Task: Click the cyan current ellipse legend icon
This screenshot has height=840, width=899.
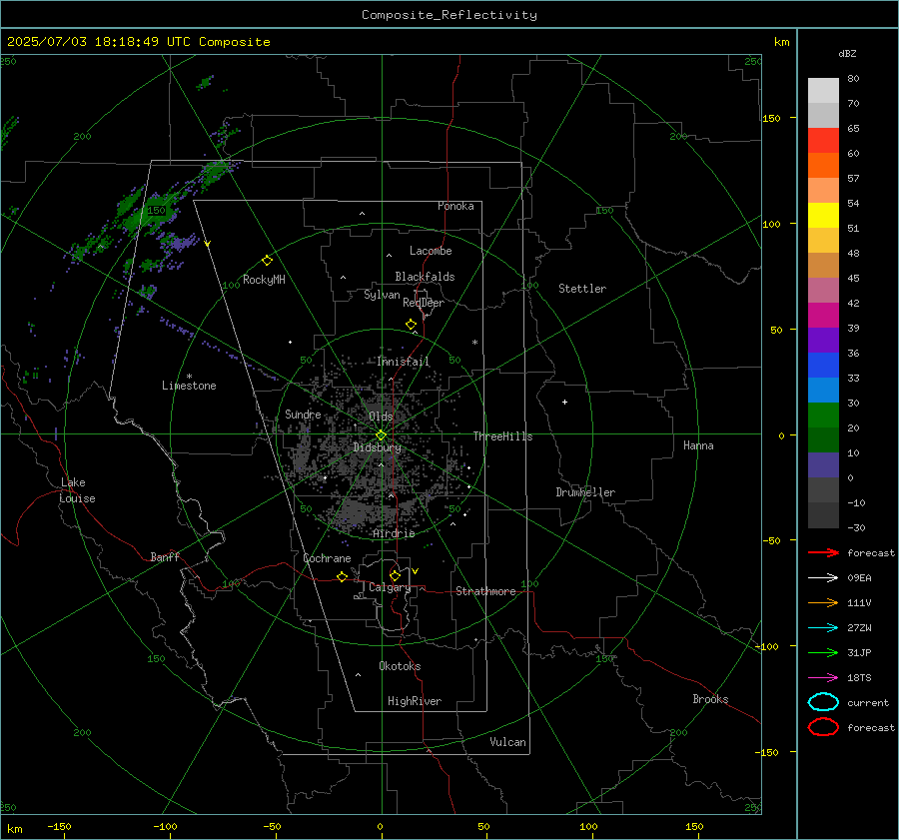Action: pyautogui.click(x=823, y=702)
